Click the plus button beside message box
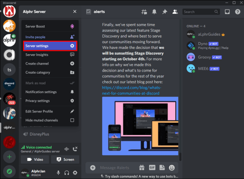The width and height of the screenshot is (244, 179). 93,168
